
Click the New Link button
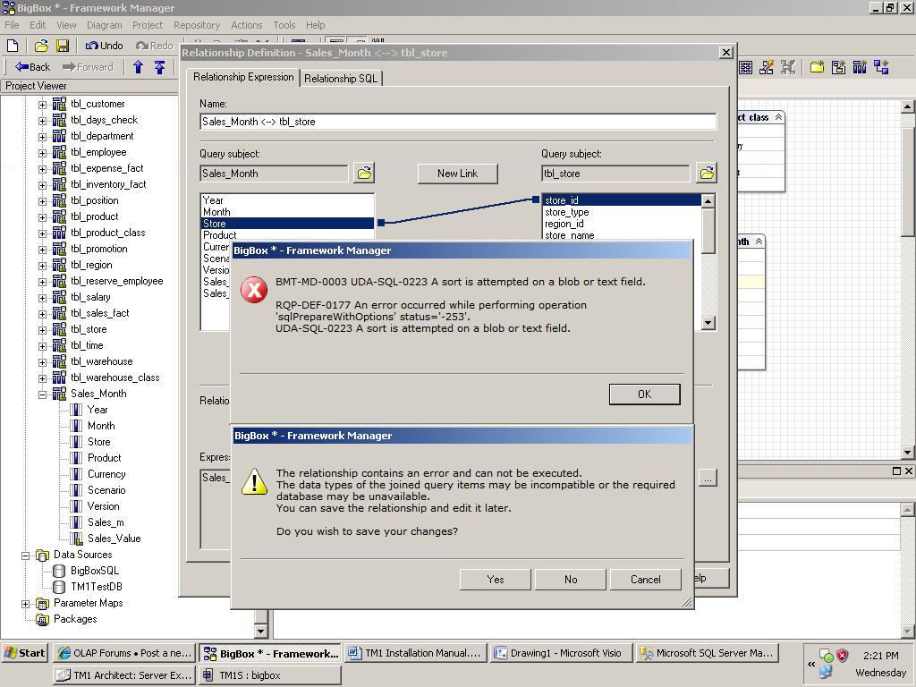(x=457, y=173)
